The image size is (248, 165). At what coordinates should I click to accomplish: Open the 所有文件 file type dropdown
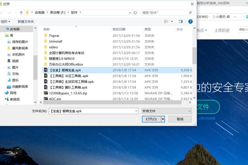[x=167, y=111]
